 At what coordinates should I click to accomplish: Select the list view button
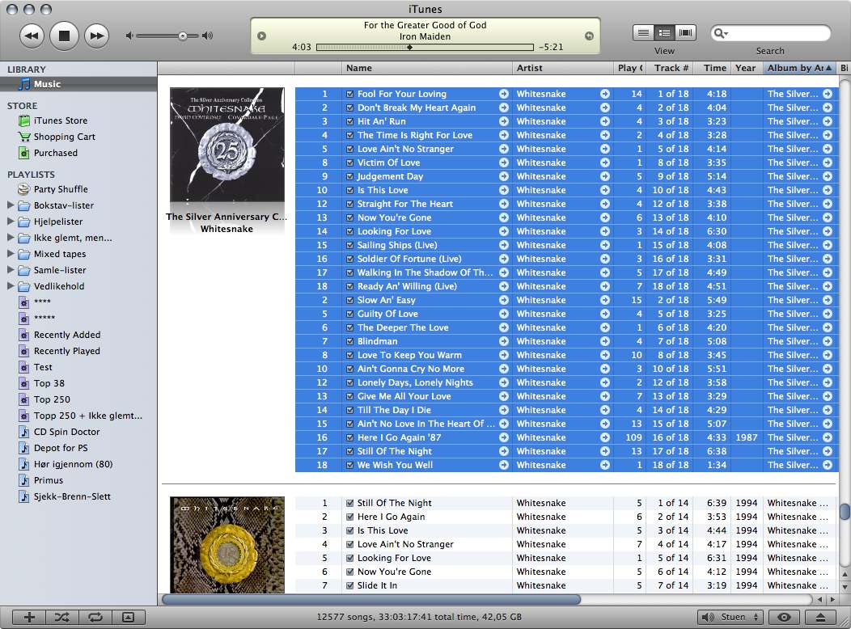[643, 33]
